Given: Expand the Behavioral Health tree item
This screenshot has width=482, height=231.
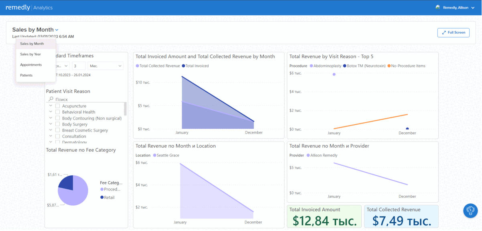Looking at the screenshot, I should (x=51, y=112).
